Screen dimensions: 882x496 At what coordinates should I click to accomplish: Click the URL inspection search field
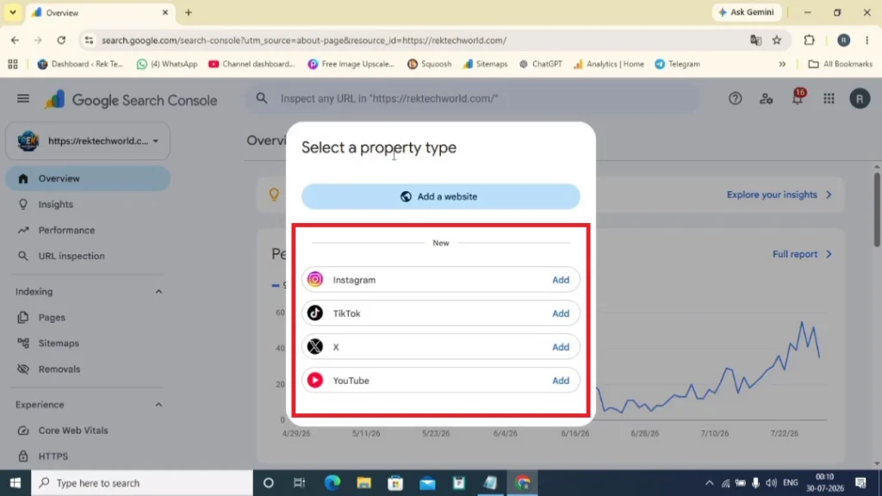point(473,98)
